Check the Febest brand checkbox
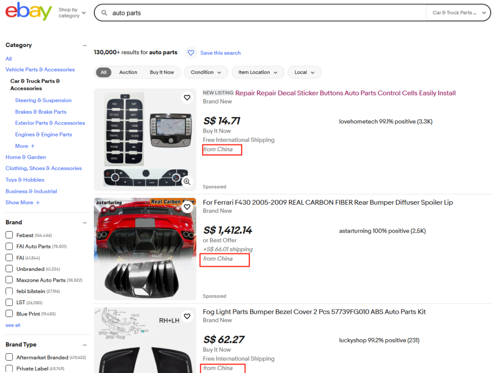Image resolution: width=492 pixels, height=373 pixels. point(9,235)
